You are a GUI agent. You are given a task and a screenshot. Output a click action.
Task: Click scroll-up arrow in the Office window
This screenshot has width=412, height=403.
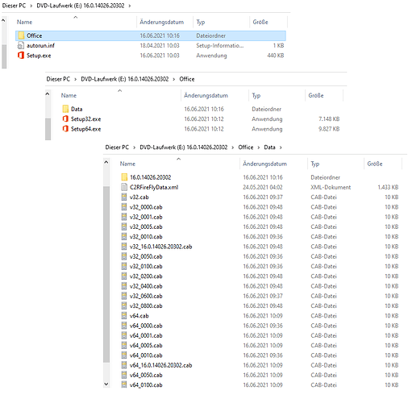tap(48, 93)
